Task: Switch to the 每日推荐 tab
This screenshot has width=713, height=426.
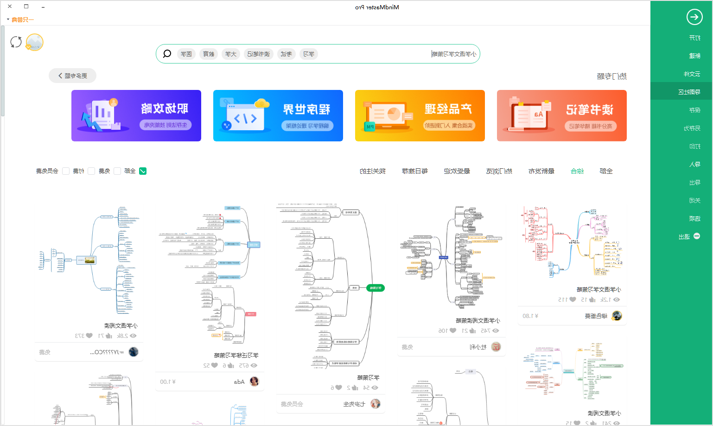Action: tap(415, 171)
